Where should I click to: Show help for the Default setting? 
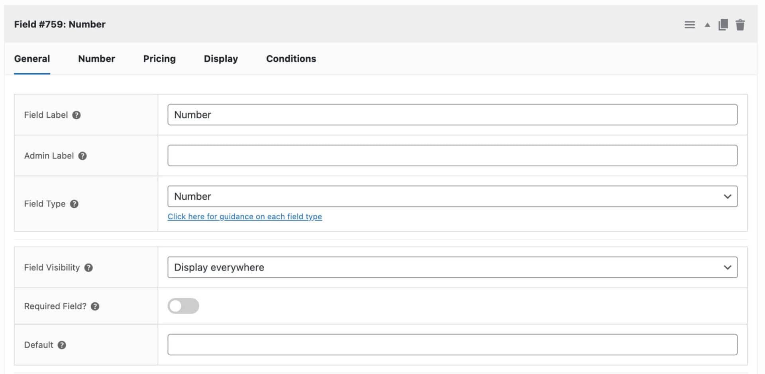[62, 345]
